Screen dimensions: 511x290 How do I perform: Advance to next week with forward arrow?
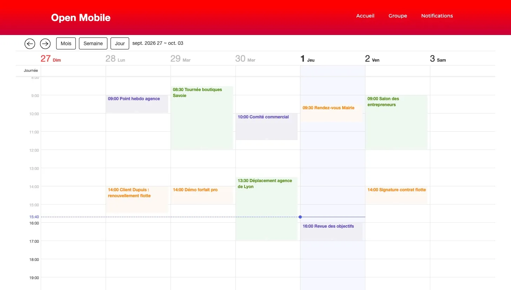click(45, 43)
